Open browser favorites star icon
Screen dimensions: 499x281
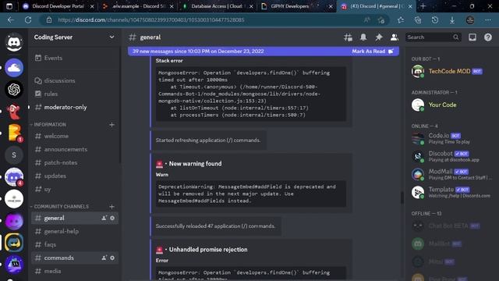(x=401, y=20)
